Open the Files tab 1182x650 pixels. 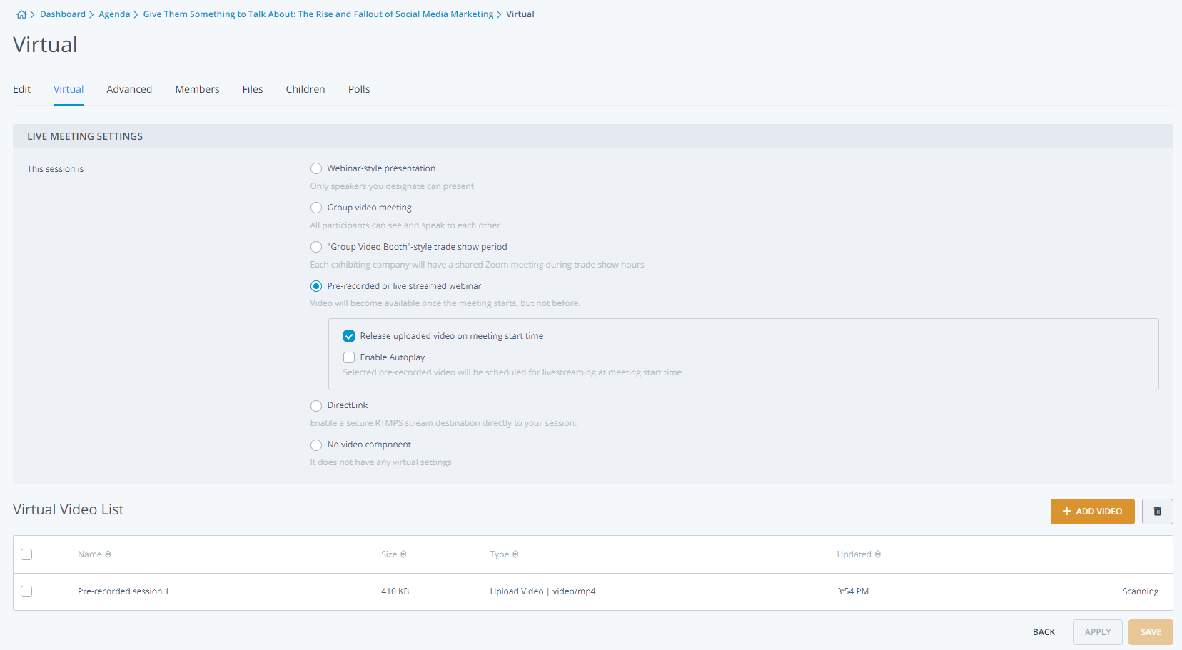click(x=253, y=89)
